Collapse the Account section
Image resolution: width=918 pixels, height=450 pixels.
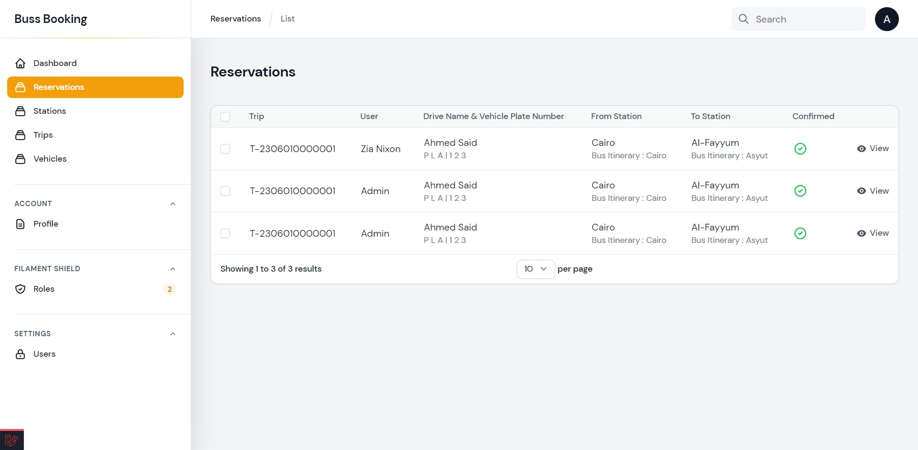173,204
